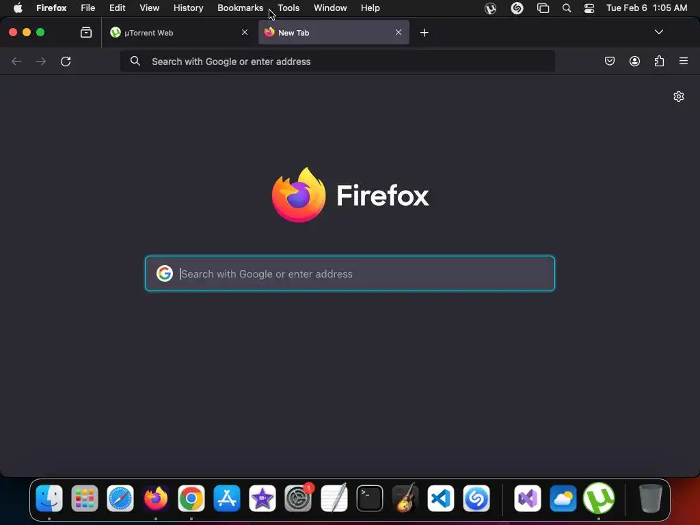Image resolution: width=700 pixels, height=525 pixels.
Task: Click the address bar search field
Action: pos(338,61)
